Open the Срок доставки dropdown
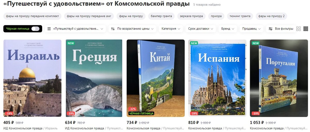310x132 pixels. (x=201, y=29)
